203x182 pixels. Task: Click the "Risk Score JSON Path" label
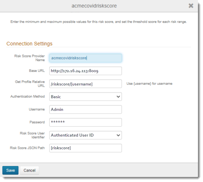click(x=27, y=148)
